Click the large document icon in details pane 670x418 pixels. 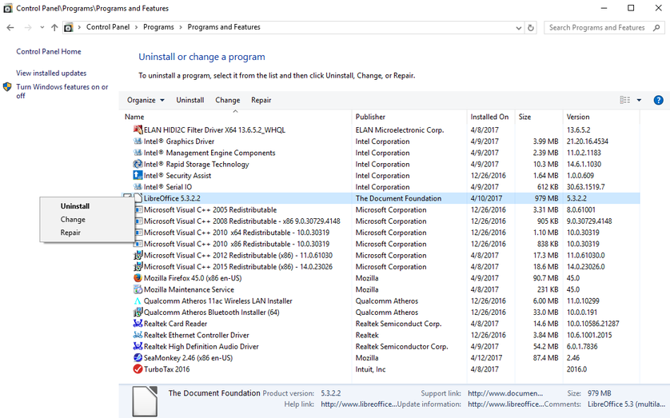coord(145,401)
